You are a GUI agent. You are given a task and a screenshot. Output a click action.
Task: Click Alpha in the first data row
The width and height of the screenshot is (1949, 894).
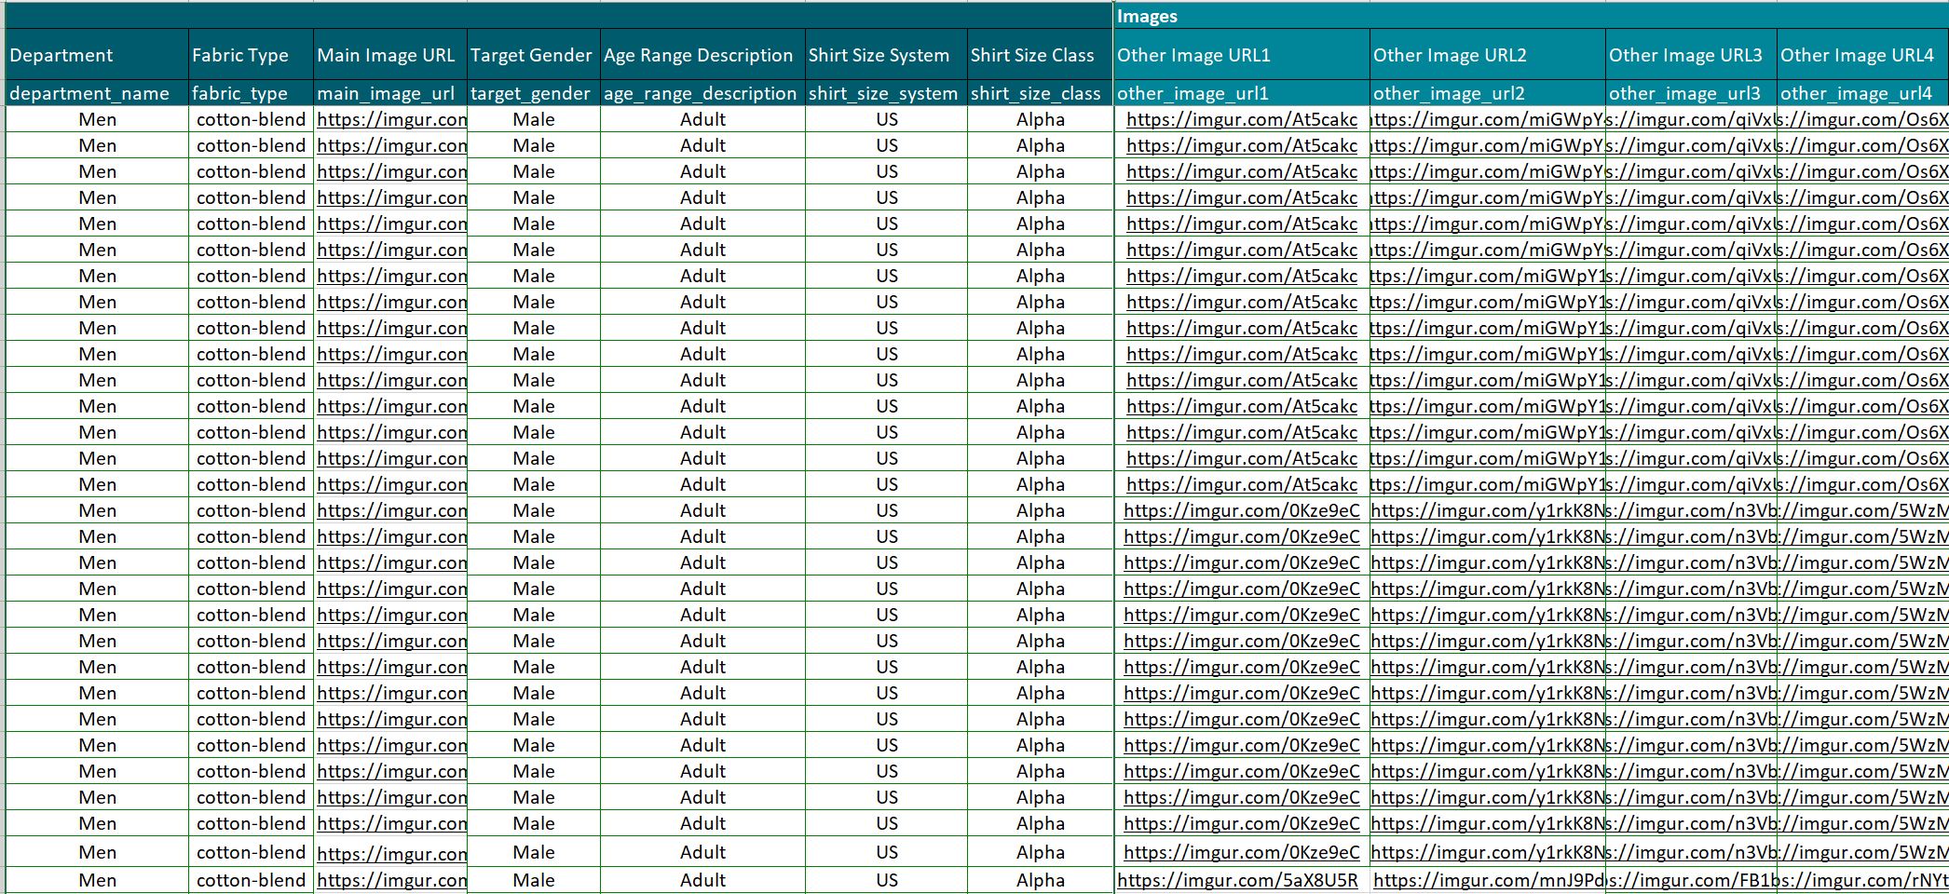click(x=1041, y=119)
